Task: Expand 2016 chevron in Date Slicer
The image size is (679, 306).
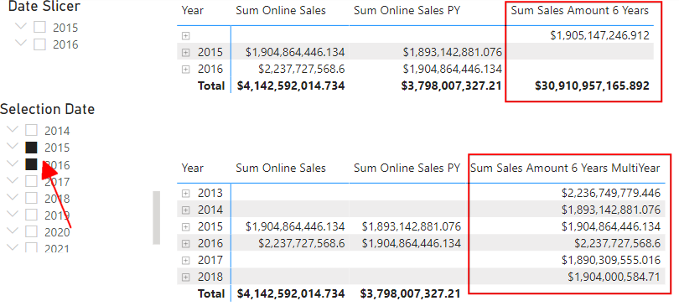Action: pos(21,44)
